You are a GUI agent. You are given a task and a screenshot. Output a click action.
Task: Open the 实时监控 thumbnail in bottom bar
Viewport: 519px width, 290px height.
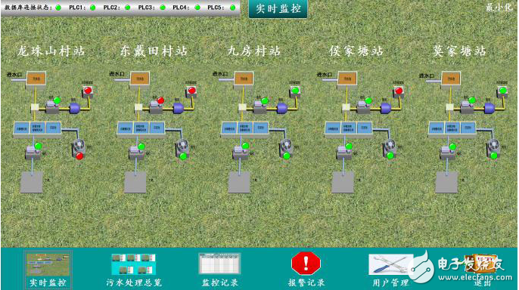pyautogui.click(x=48, y=264)
